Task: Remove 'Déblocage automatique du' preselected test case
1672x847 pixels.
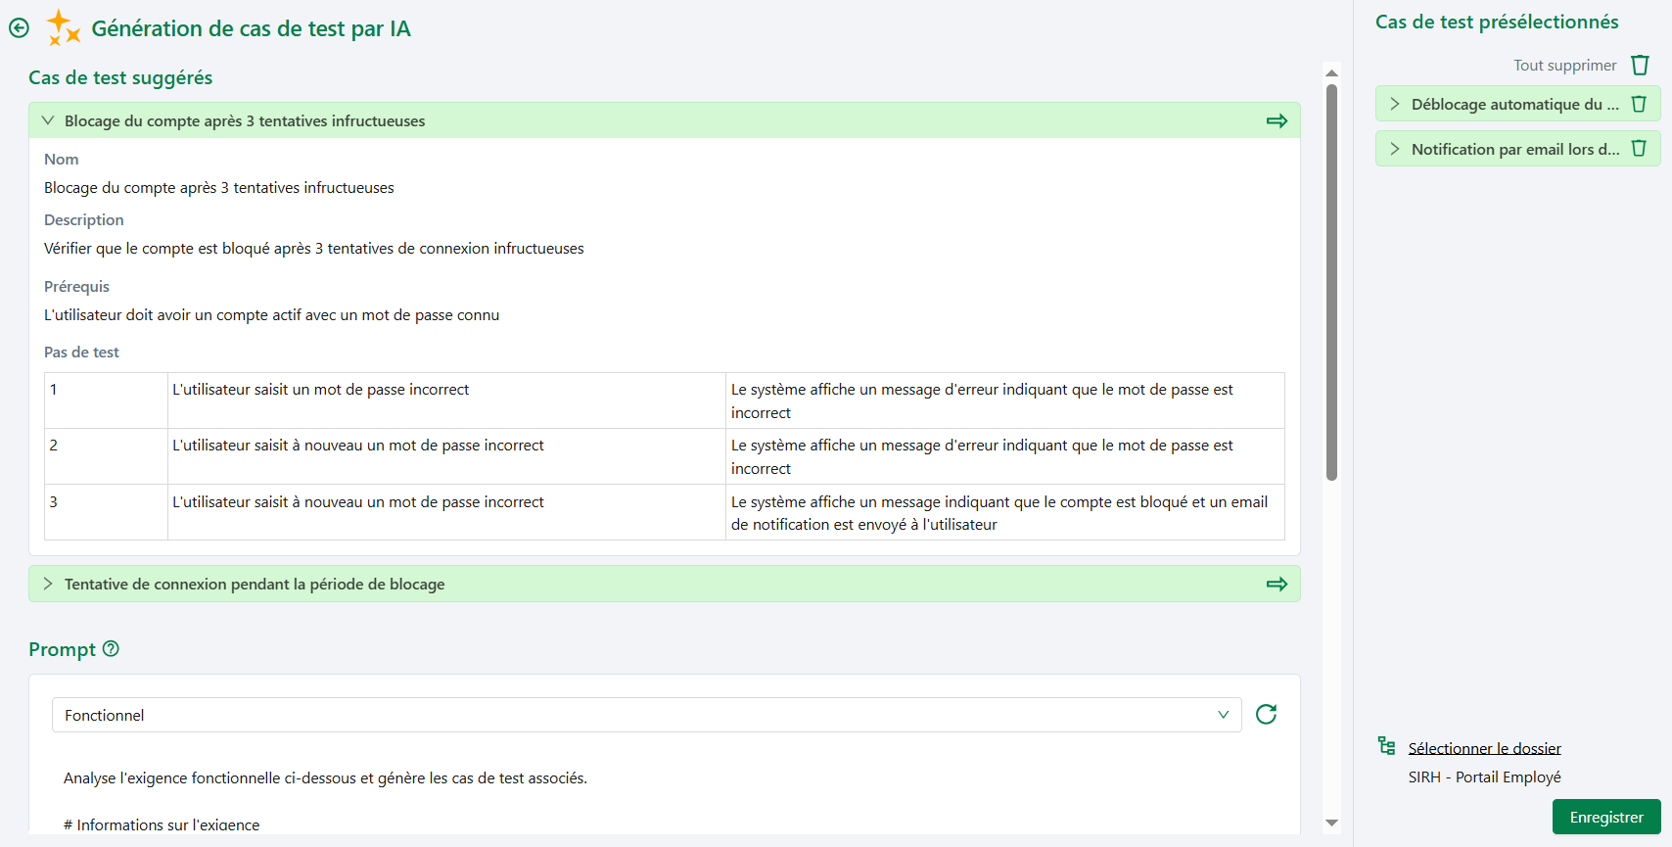Action: (1639, 105)
